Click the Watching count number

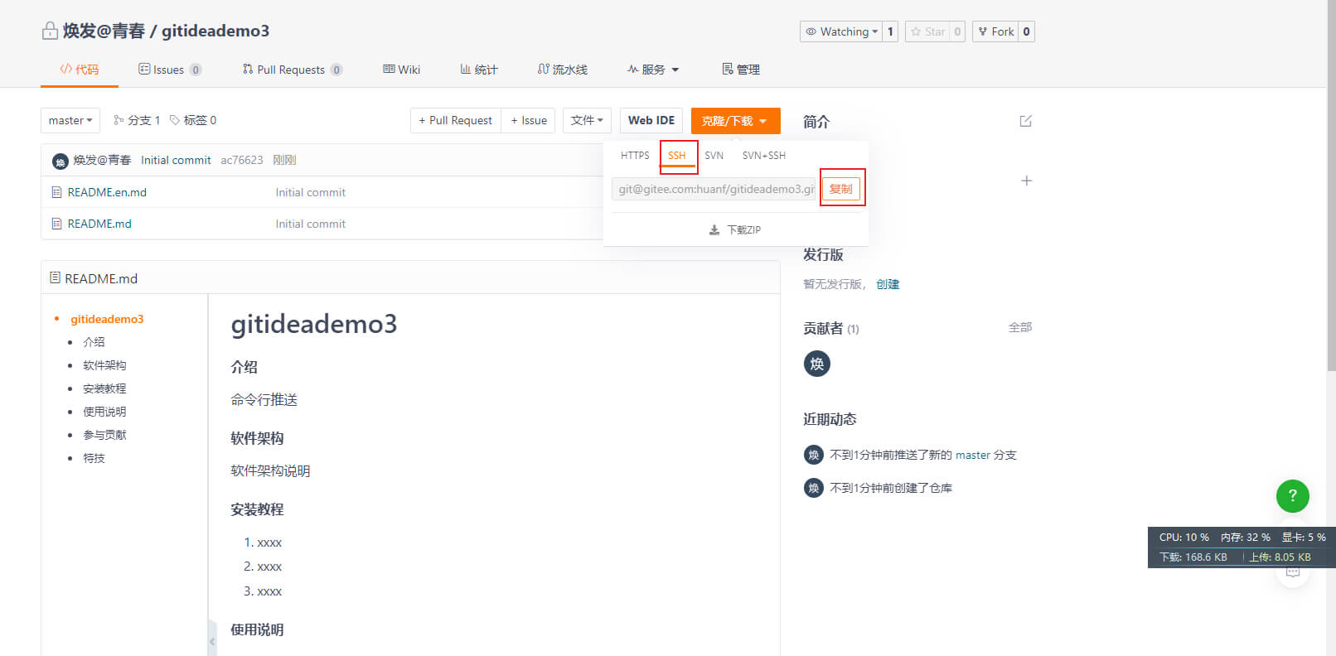point(890,31)
